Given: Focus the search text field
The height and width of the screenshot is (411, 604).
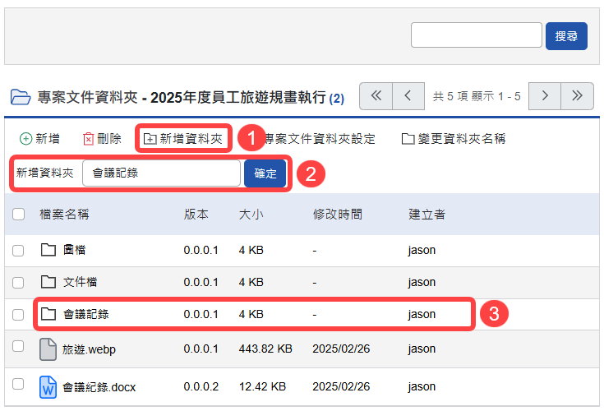Looking at the screenshot, I should click(476, 36).
